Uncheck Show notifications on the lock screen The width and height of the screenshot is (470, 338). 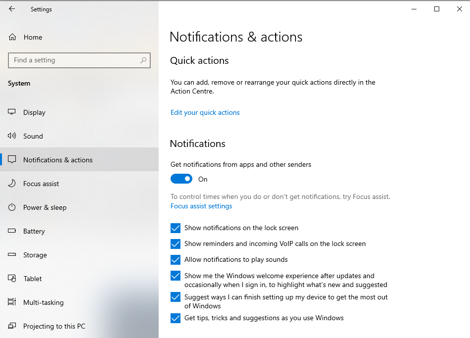(x=176, y=228)
